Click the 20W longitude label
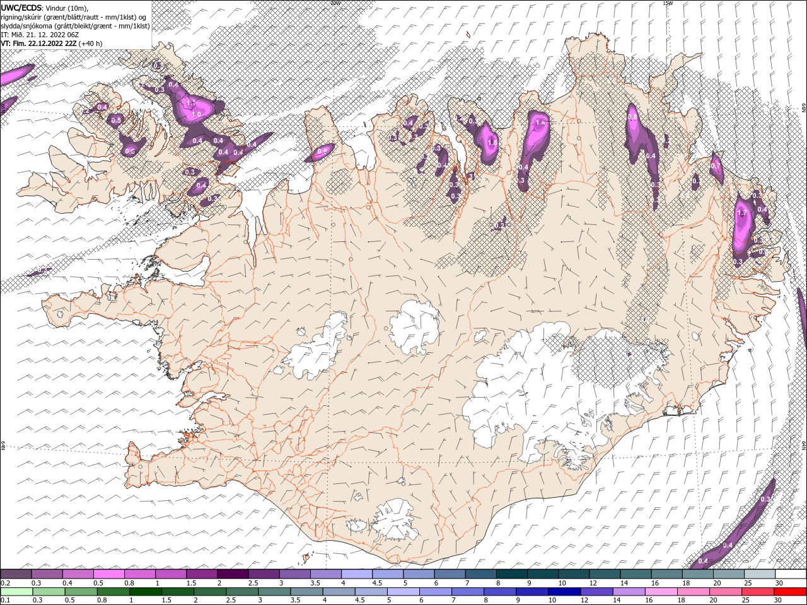 [334, 3]
